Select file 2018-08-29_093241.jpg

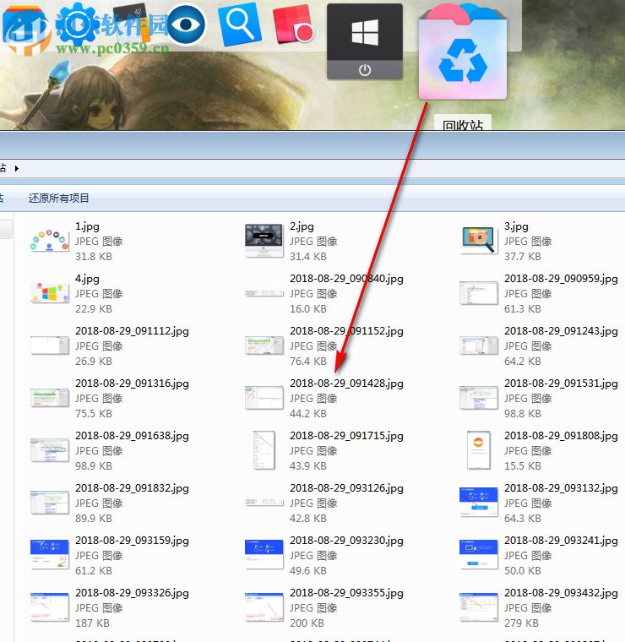pos(539,555)
